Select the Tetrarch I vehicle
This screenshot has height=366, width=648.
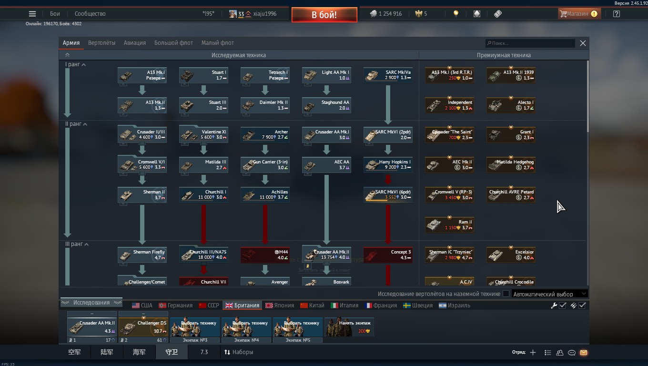265,75
